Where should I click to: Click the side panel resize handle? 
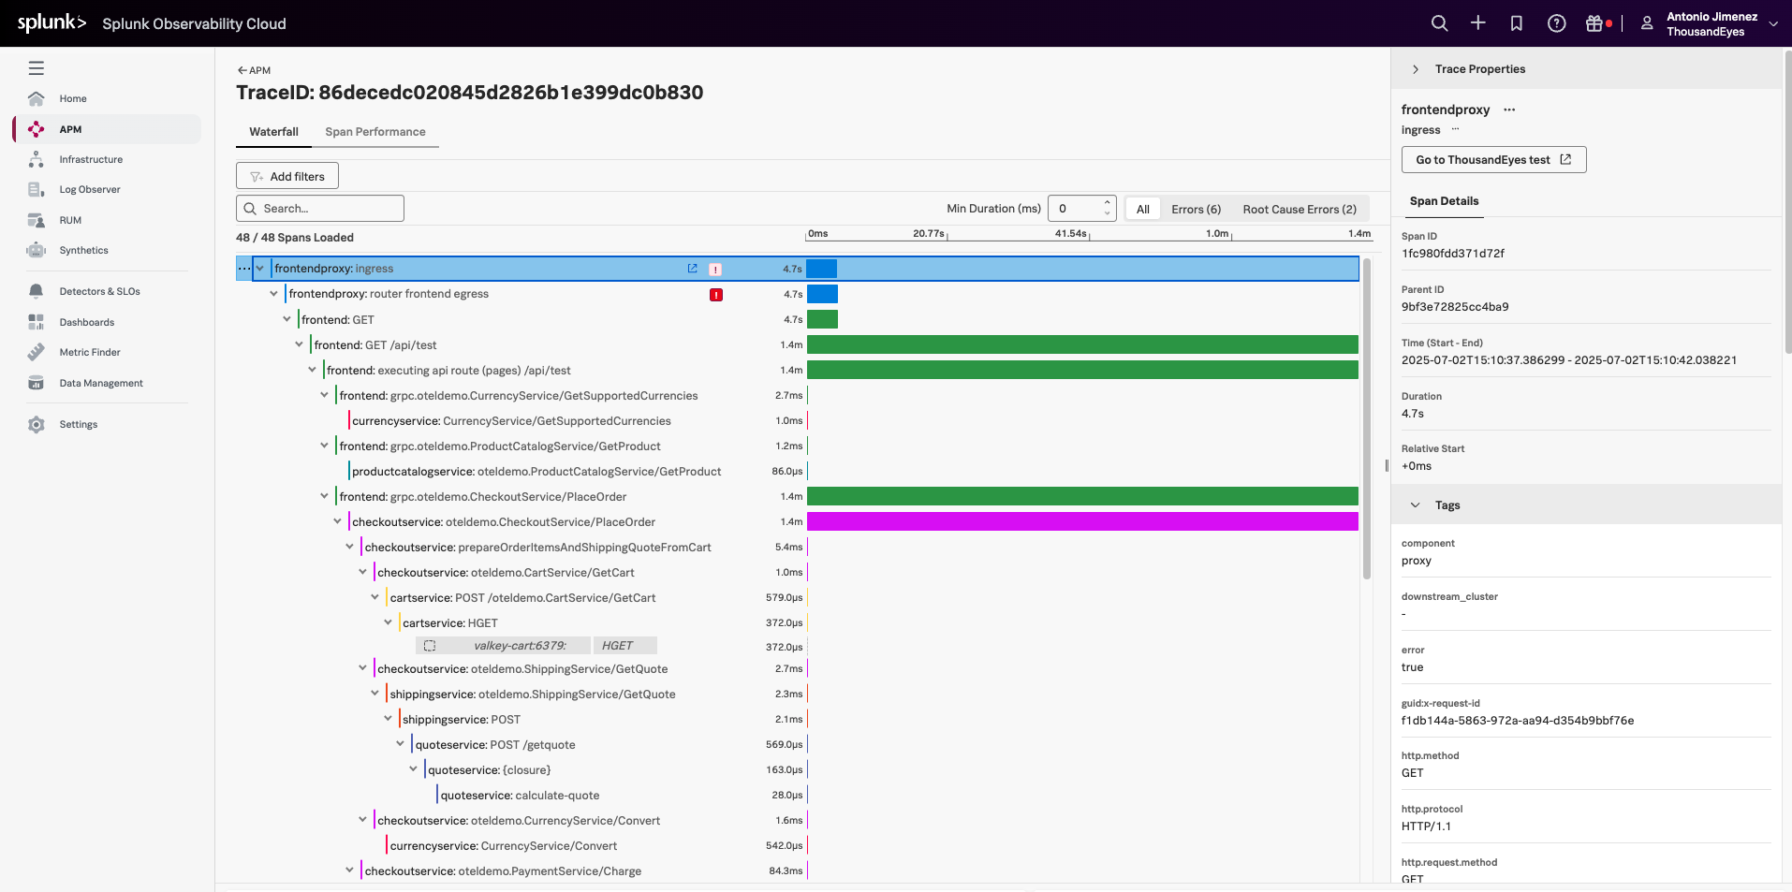click(1387, 465)
